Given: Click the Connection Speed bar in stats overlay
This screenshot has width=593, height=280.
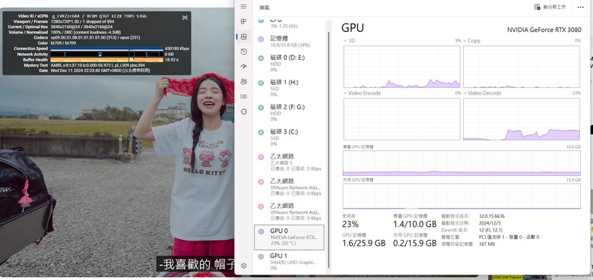Looking at the screenshot, I should point(106,49).
